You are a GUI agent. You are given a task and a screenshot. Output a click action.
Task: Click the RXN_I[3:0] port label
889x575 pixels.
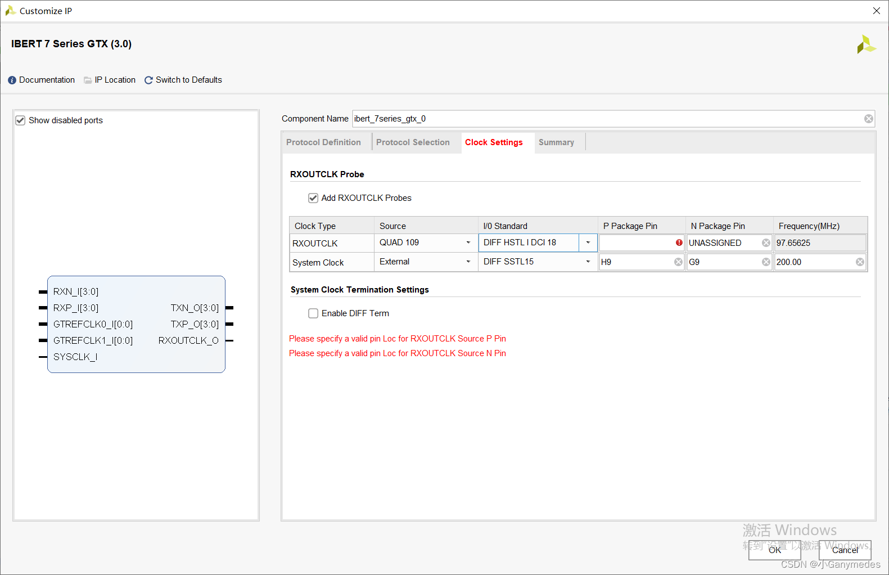click(76, 291)
